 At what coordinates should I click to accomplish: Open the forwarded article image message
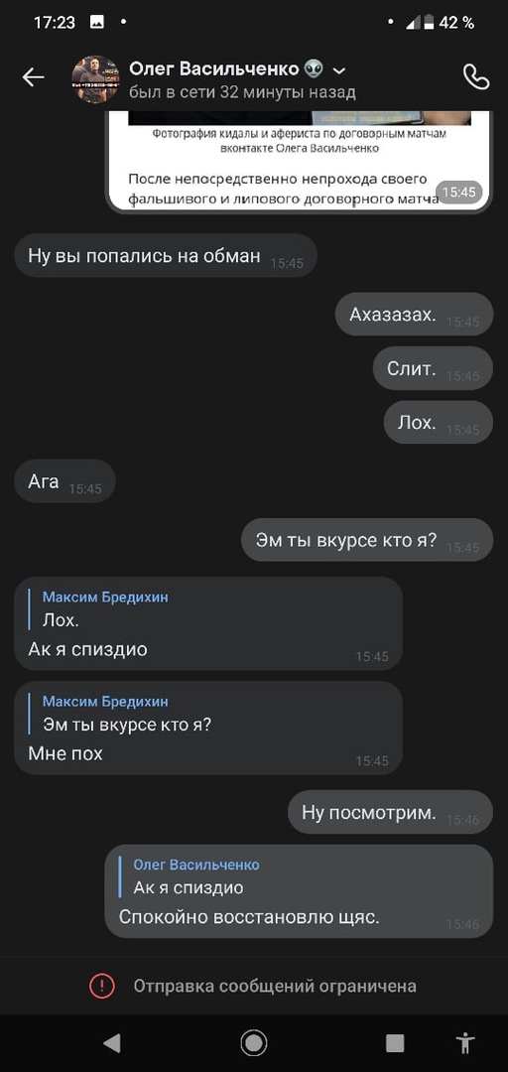[299, 162]
